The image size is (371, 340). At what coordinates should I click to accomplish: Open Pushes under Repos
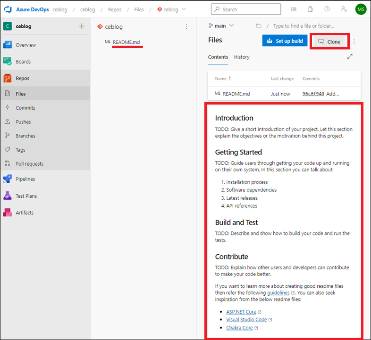click(45, 122)
